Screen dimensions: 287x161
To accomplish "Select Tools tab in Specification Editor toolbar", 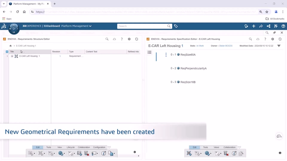I will (x=205, y=147).
